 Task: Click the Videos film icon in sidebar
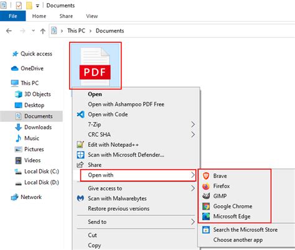18,160
